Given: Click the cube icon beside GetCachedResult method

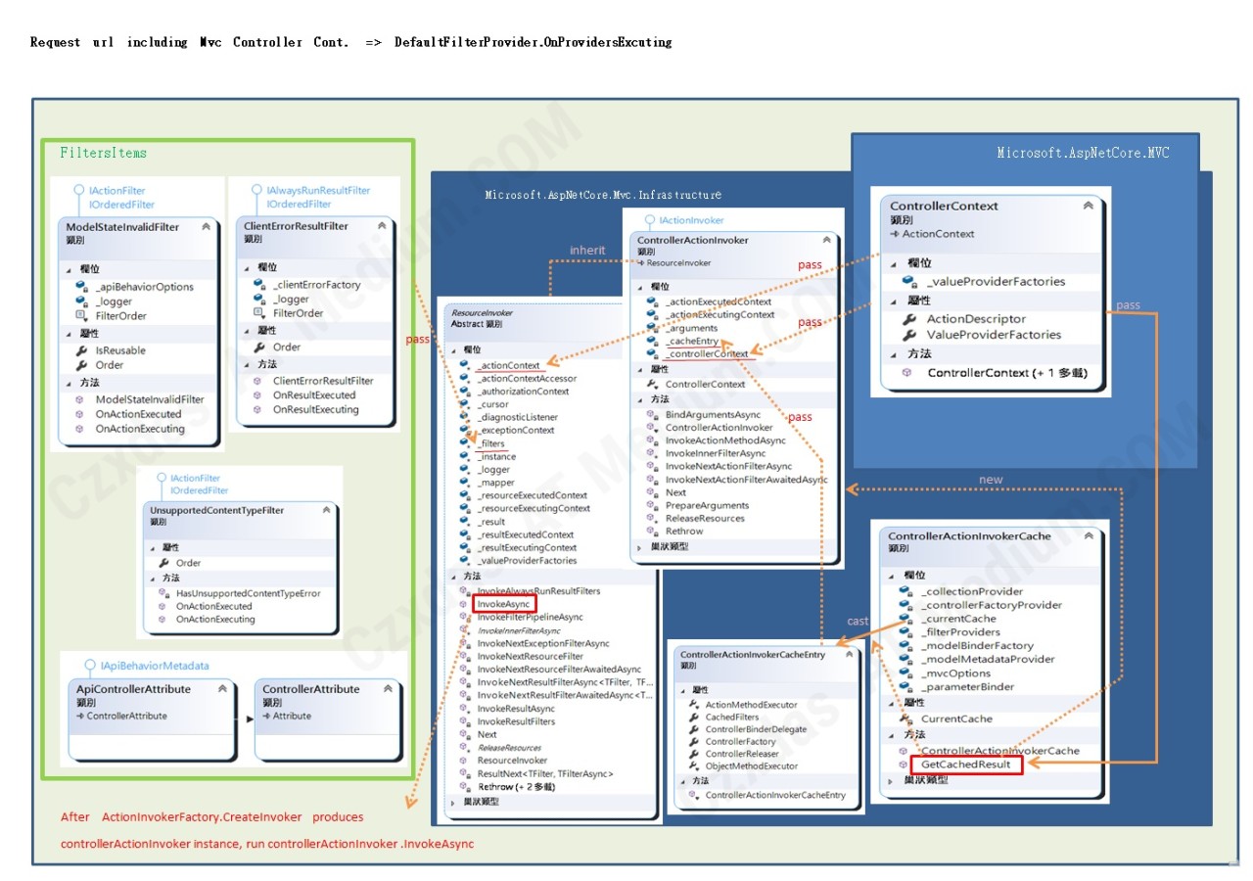Looking at the screenshot, I should coord(903,764).
